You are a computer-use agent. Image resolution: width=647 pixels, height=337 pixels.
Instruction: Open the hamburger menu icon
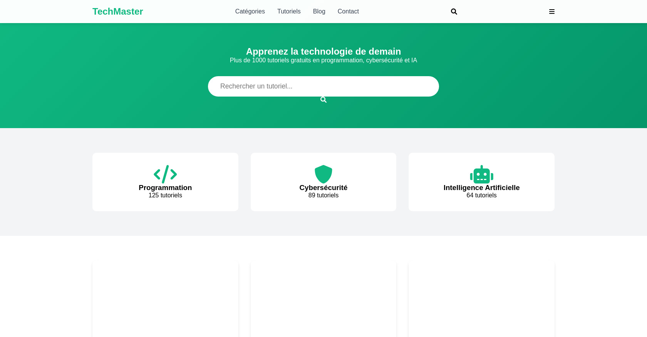[551, 12]
